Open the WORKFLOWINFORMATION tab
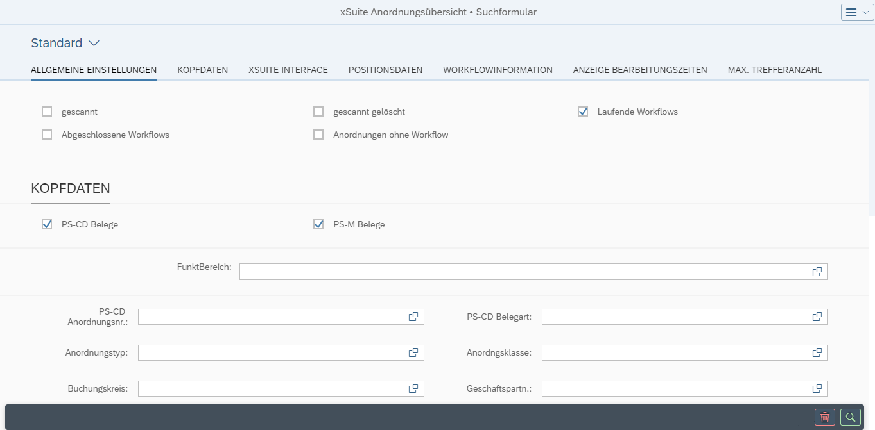 click(498, 69)
